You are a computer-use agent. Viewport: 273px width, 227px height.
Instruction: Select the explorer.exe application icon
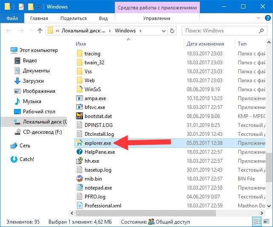click(x=80, y=143)
